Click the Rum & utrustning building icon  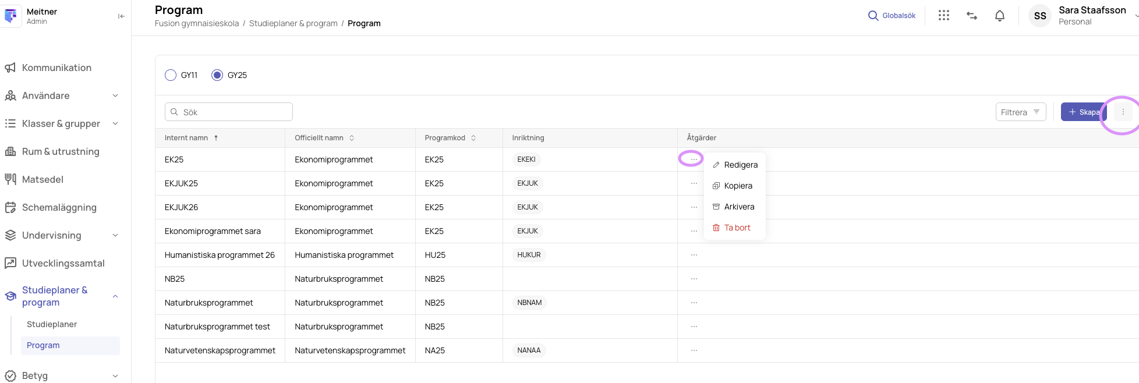click(x=10, y=151)
